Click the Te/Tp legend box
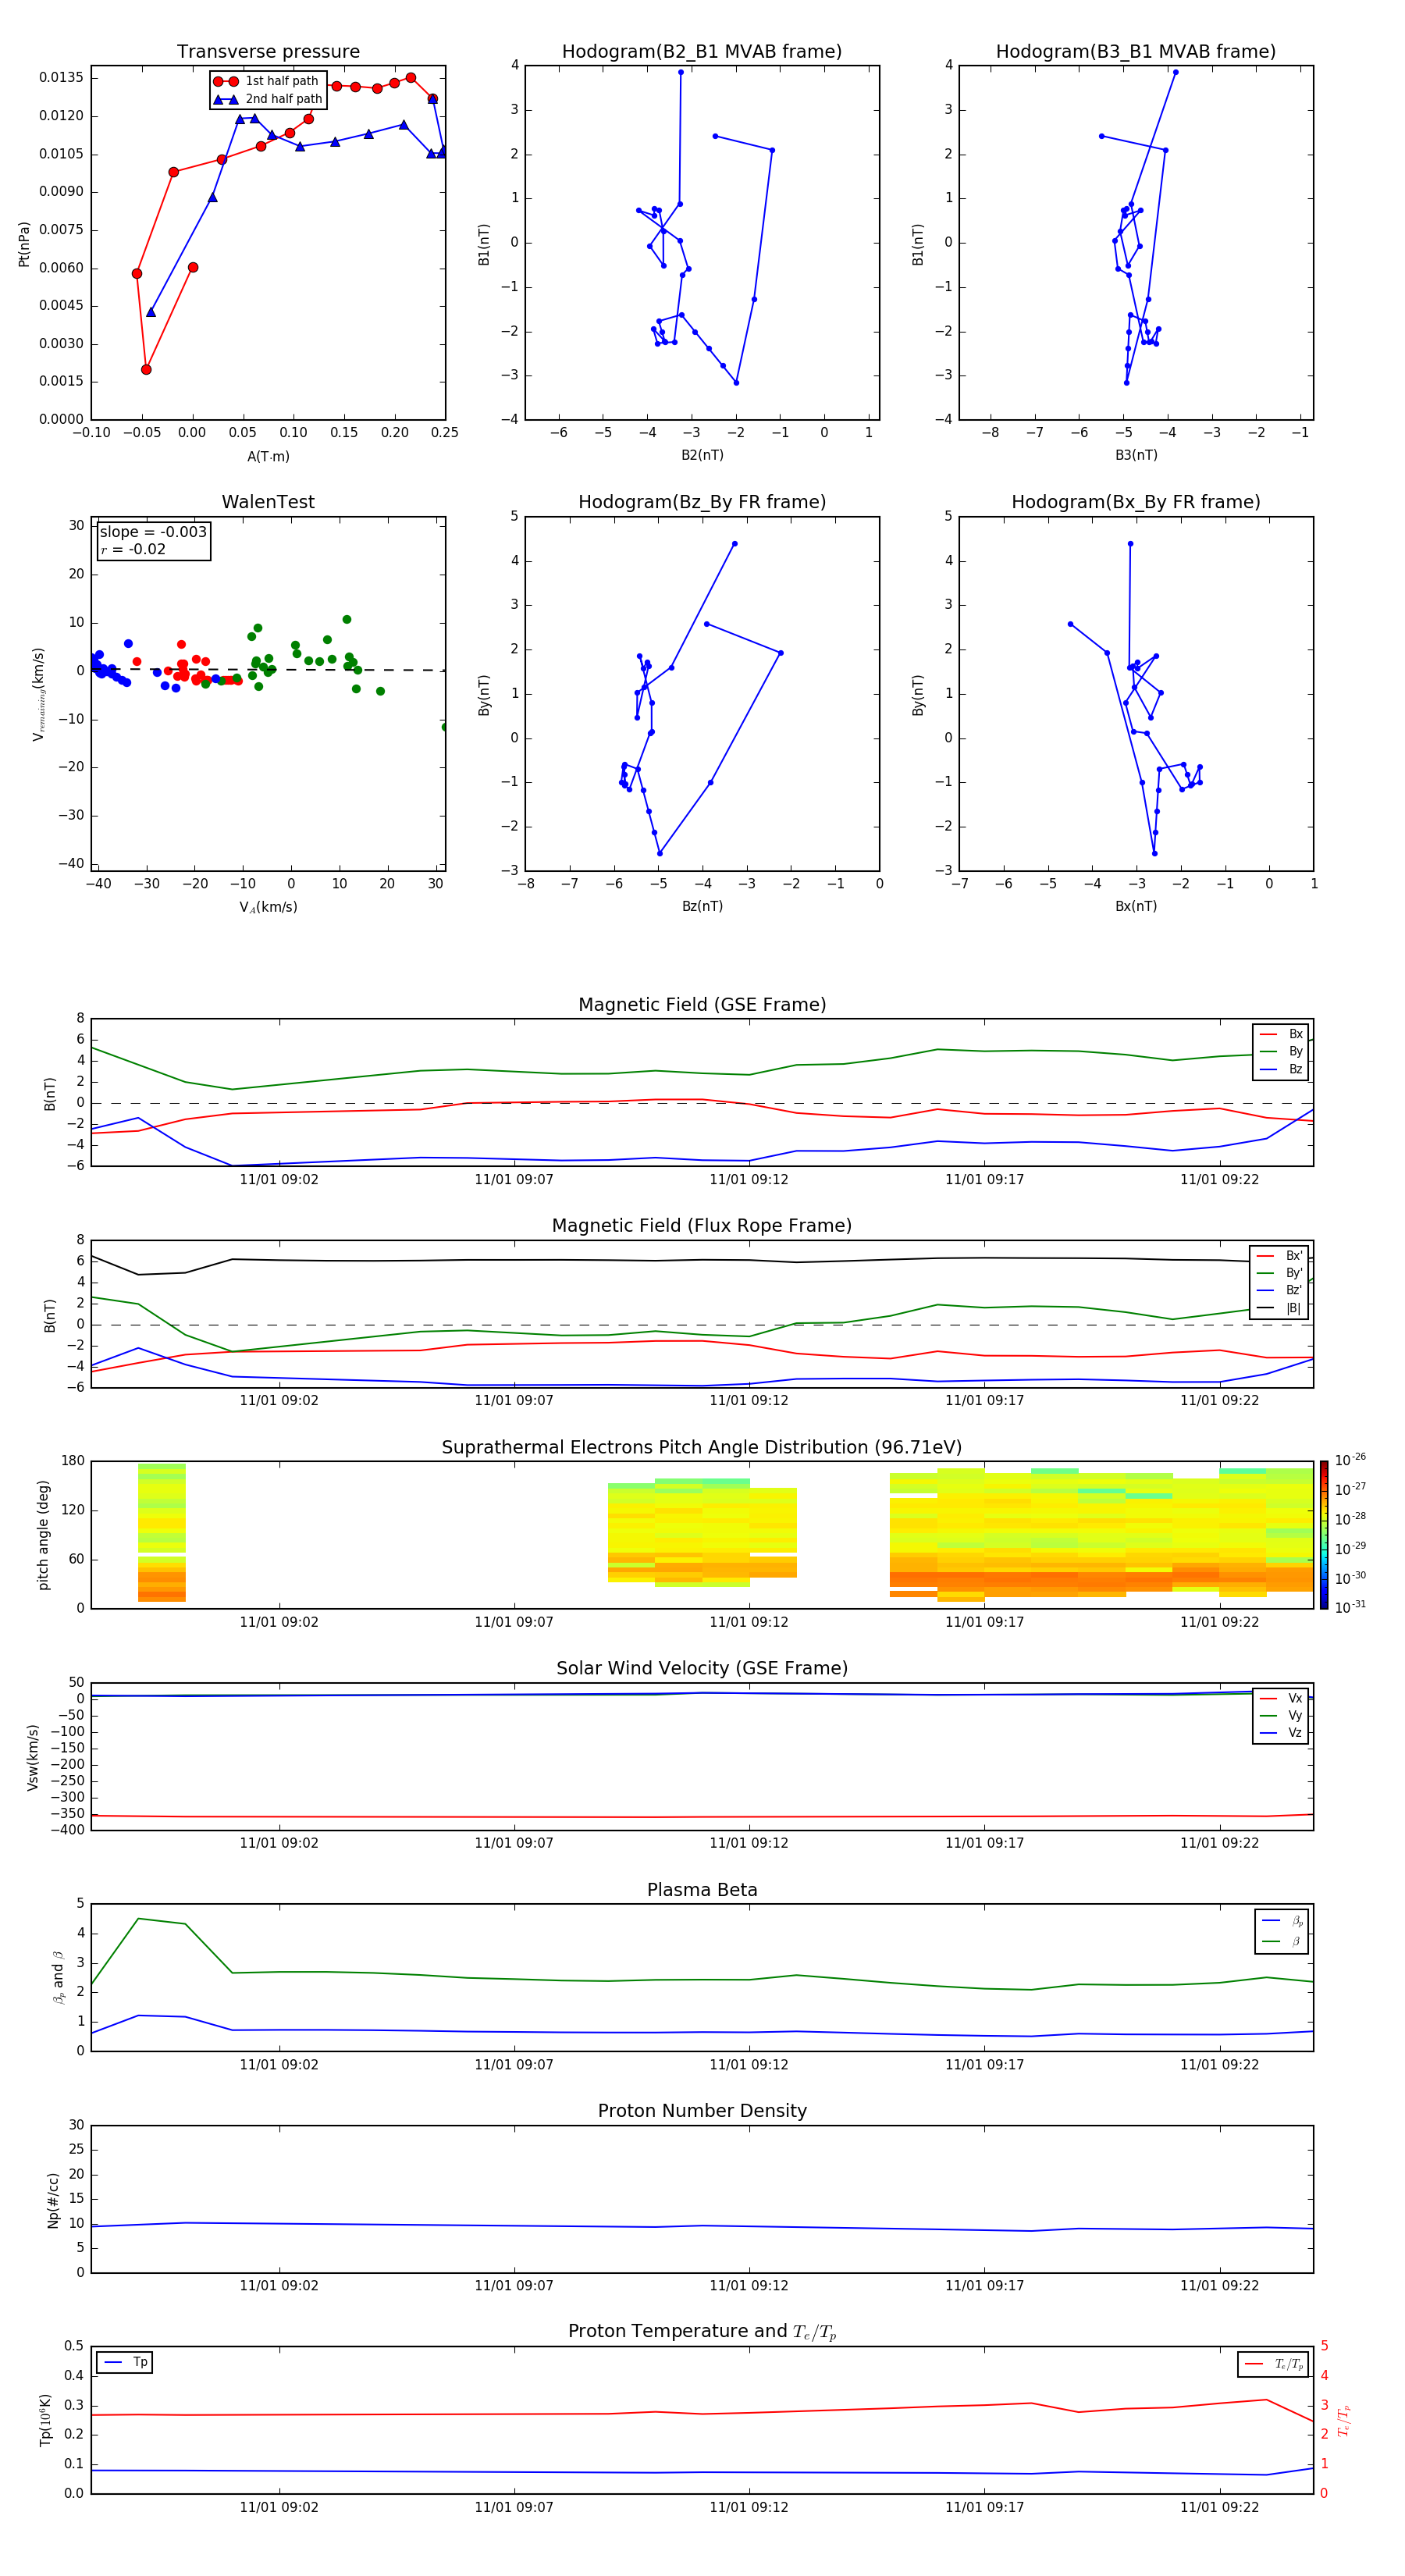Image resolution: width=1405 pixels, height=2576 pixels. pos(1273,2364)
